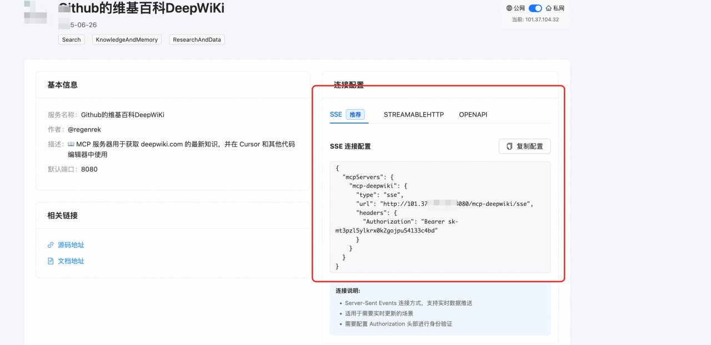Click the ResearchAndData tag
This screenshot has height=345, width=711.
point(197,39)
